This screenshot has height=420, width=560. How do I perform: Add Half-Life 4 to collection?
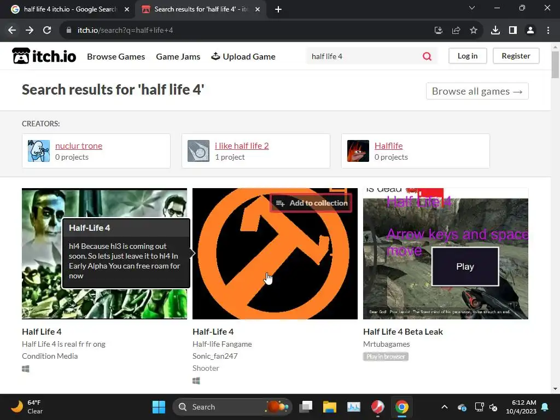tap(311, 203)
